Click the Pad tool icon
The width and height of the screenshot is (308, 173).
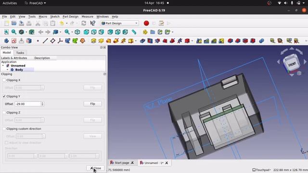[93, 41]
